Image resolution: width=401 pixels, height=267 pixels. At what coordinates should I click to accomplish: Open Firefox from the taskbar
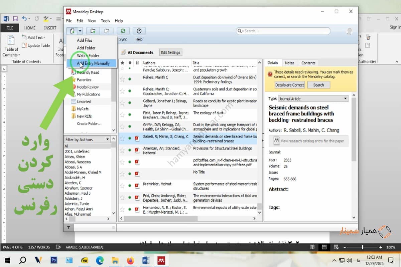pos(130,260)
